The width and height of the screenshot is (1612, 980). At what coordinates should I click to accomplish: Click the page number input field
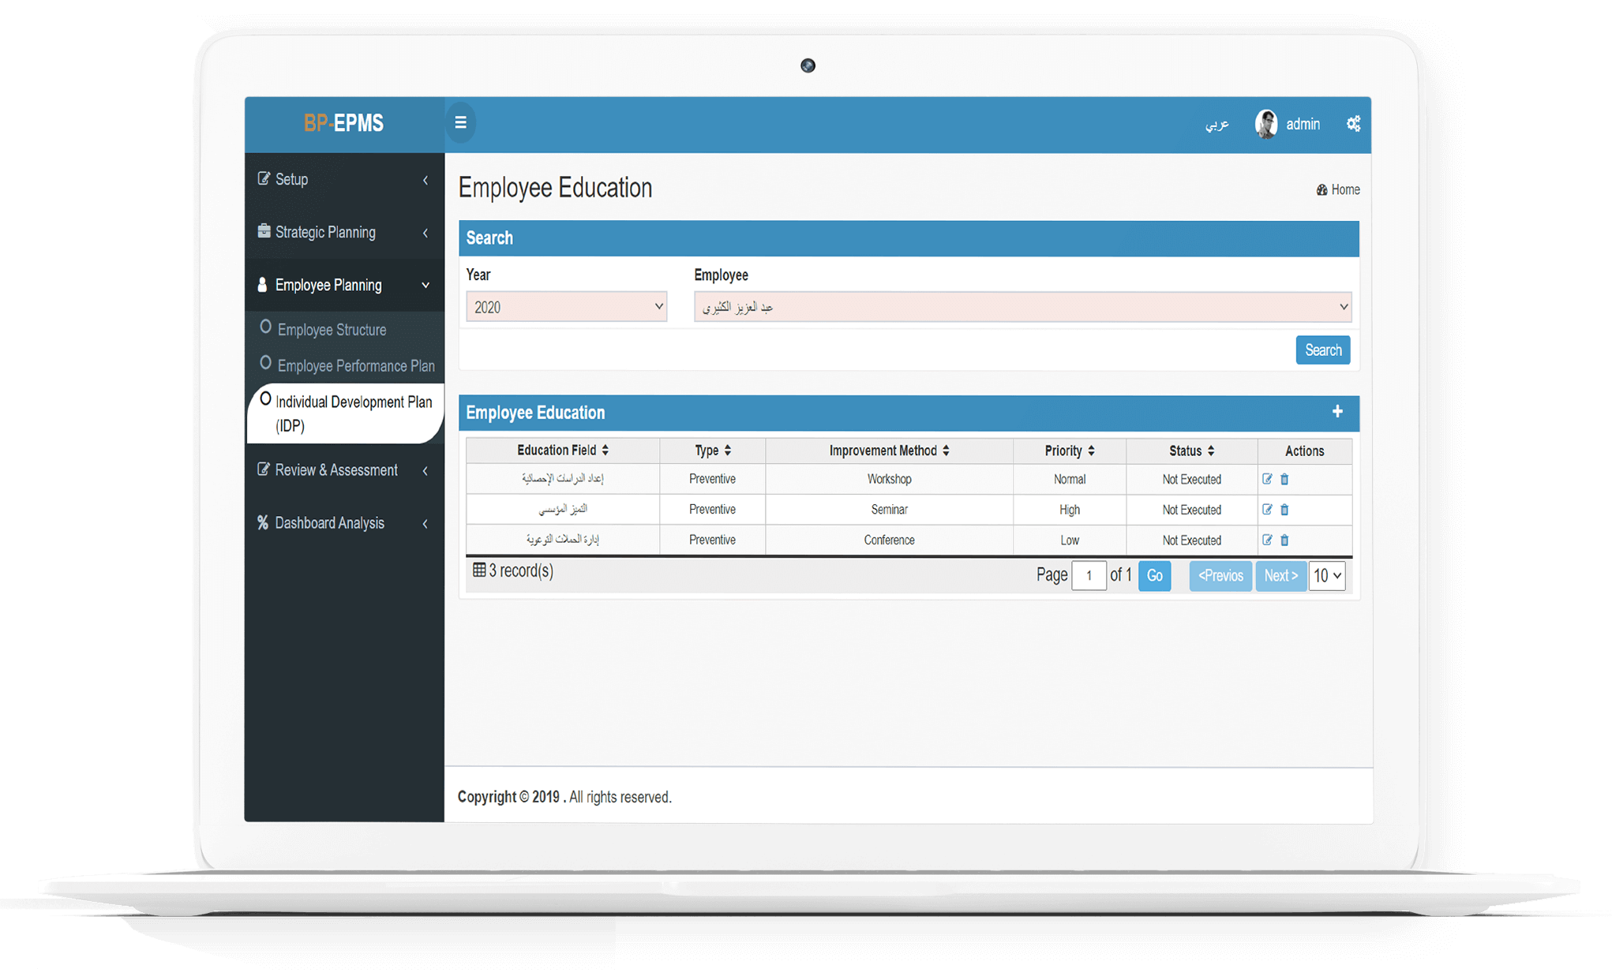coord(1089,576)
